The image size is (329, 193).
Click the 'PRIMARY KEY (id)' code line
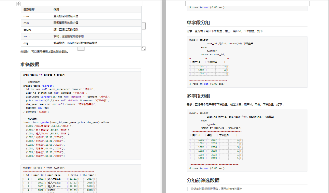pos(37,108)
